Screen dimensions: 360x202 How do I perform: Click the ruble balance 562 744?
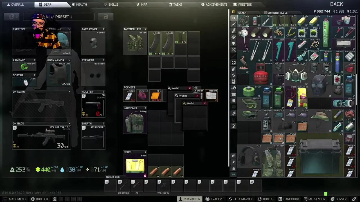click(322, 12)
